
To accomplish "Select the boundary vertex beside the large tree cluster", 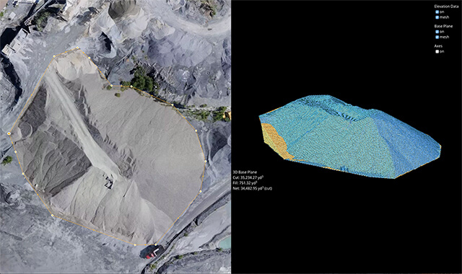I will (131, 87).
